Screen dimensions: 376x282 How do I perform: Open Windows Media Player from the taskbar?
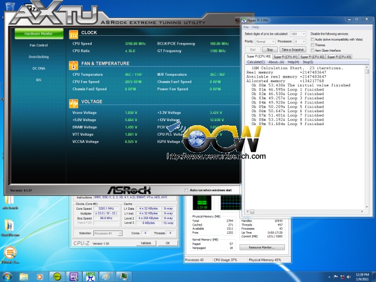click(40, 277)
